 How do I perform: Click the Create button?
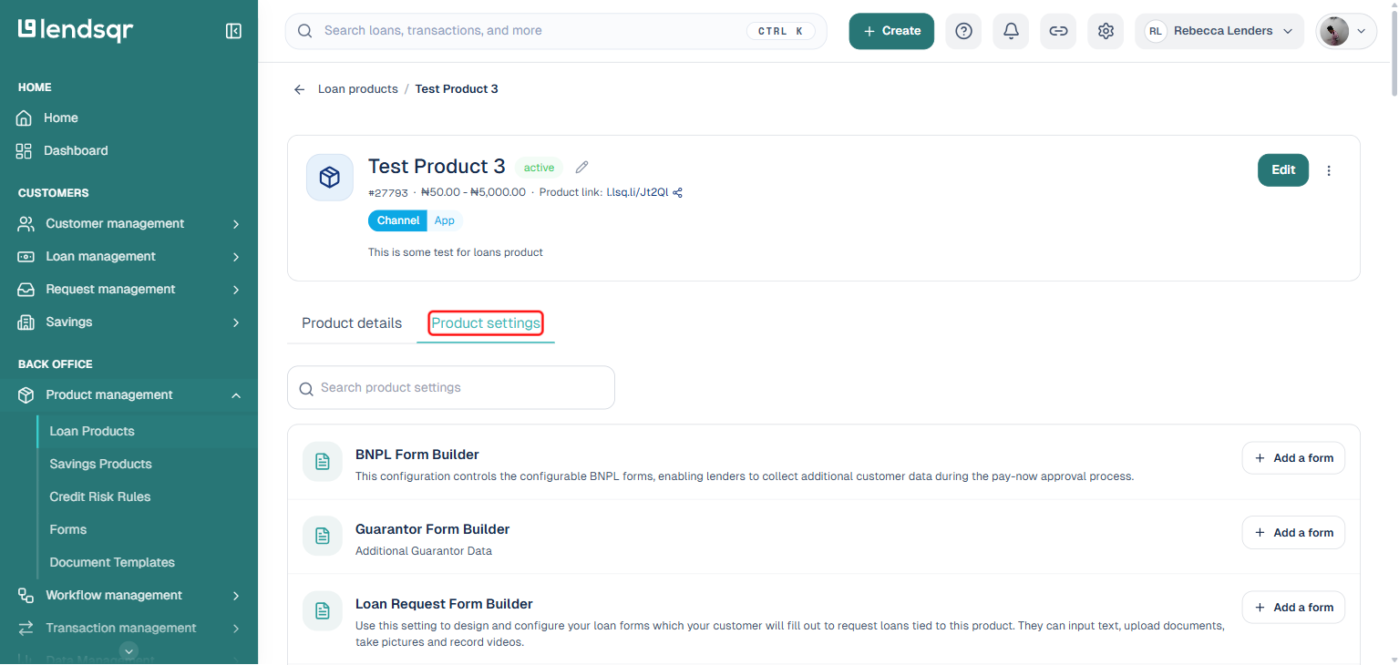pyautogui.click(x=891, y=31)
